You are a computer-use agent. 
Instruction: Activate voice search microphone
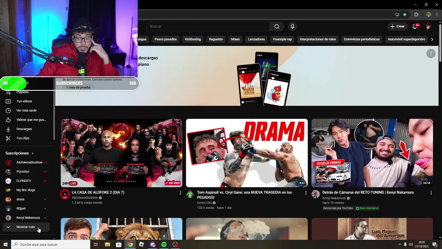point(292,27)
